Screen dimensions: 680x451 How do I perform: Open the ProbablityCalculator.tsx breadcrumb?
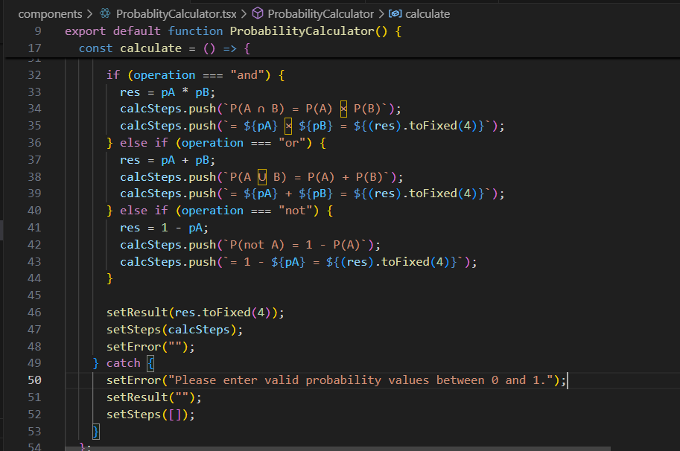[x=176, y=14]
